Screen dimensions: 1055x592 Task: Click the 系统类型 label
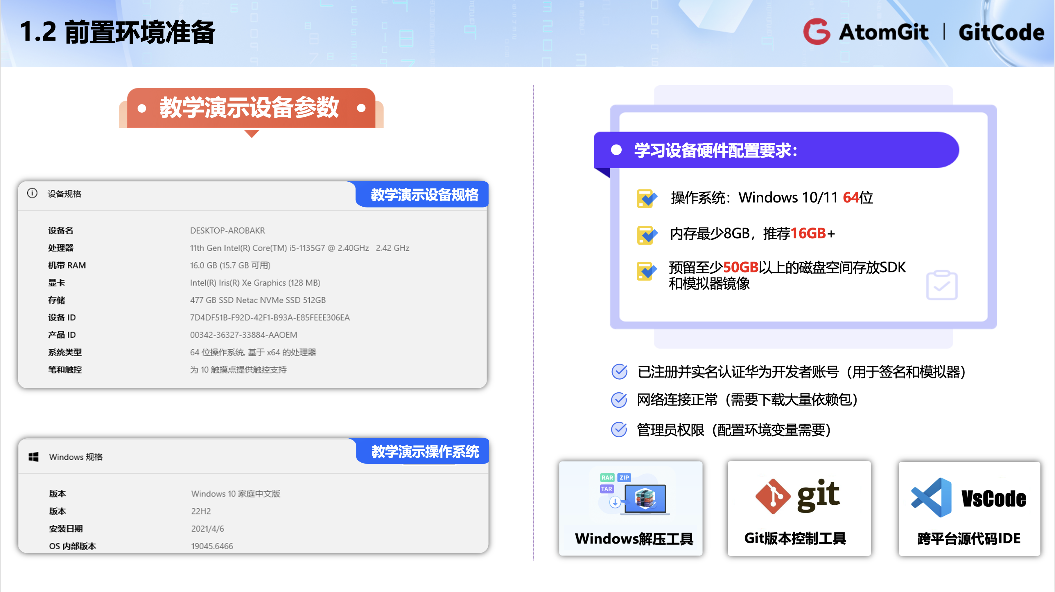(65, 352)
